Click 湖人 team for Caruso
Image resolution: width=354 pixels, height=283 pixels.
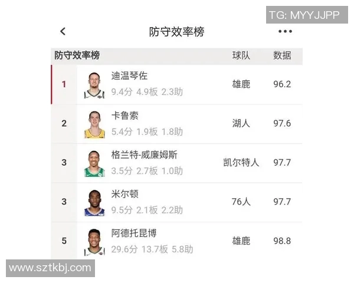(x=241, y=123)
